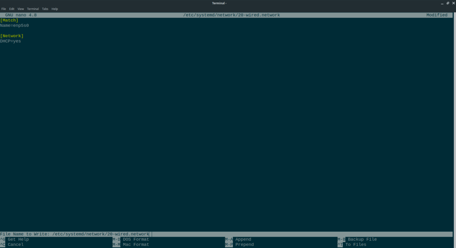
Task: Click the Modified status indicator
Action: point(437,15)
